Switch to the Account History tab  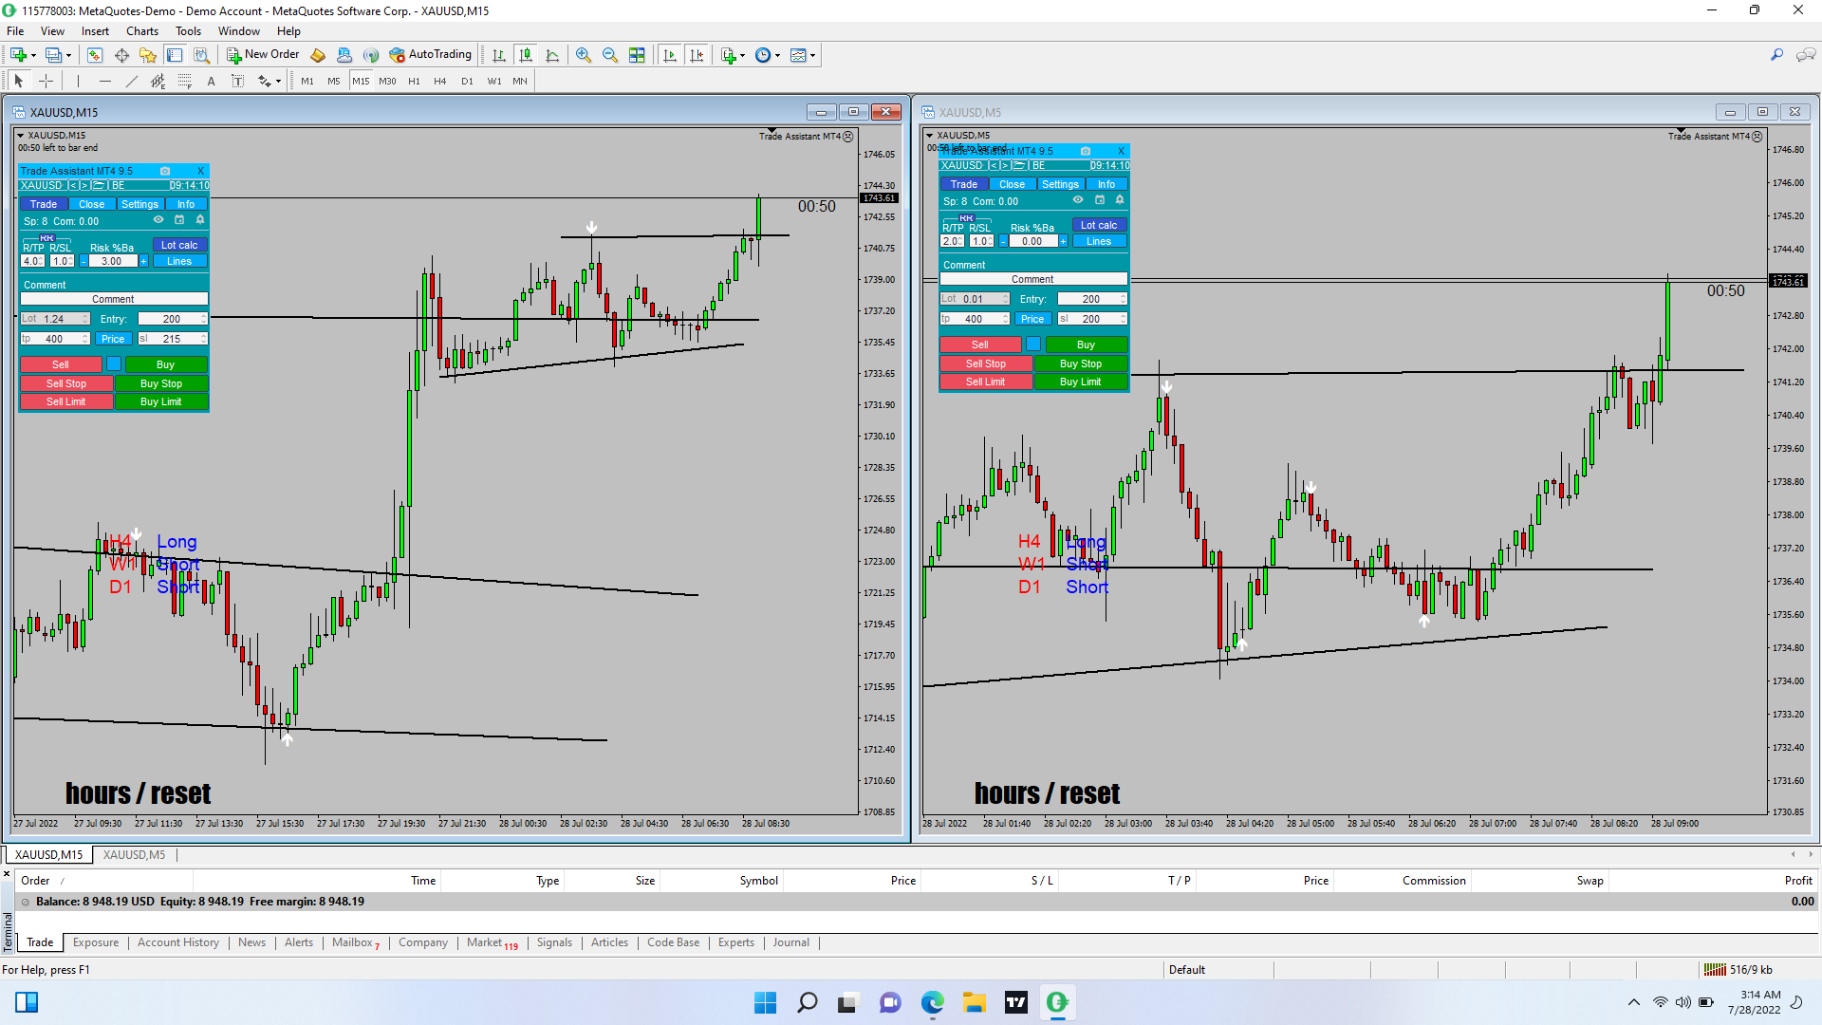177,942
